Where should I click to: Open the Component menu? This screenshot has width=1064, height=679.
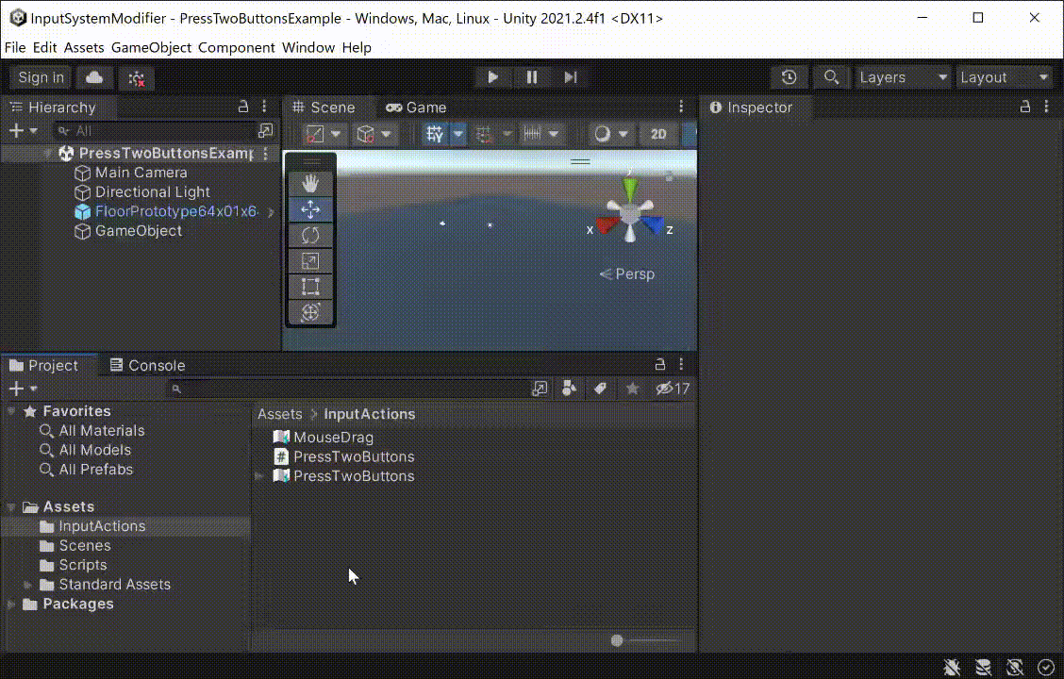click(237, 47)
